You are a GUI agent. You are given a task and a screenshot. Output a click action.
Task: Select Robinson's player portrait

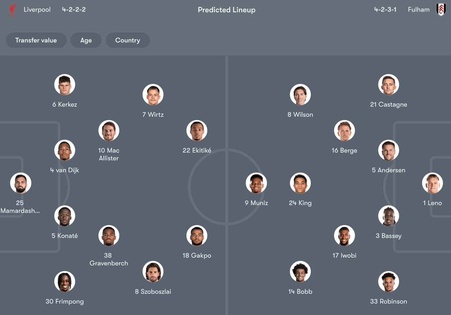coord(388,282)
